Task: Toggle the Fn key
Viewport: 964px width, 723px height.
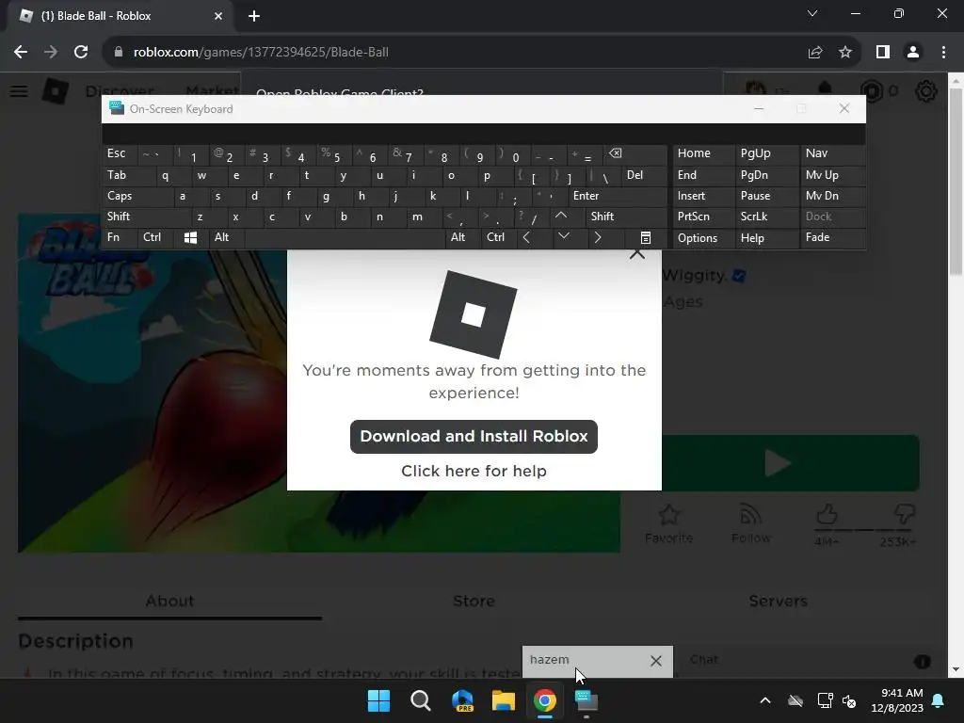Action: 120,237
